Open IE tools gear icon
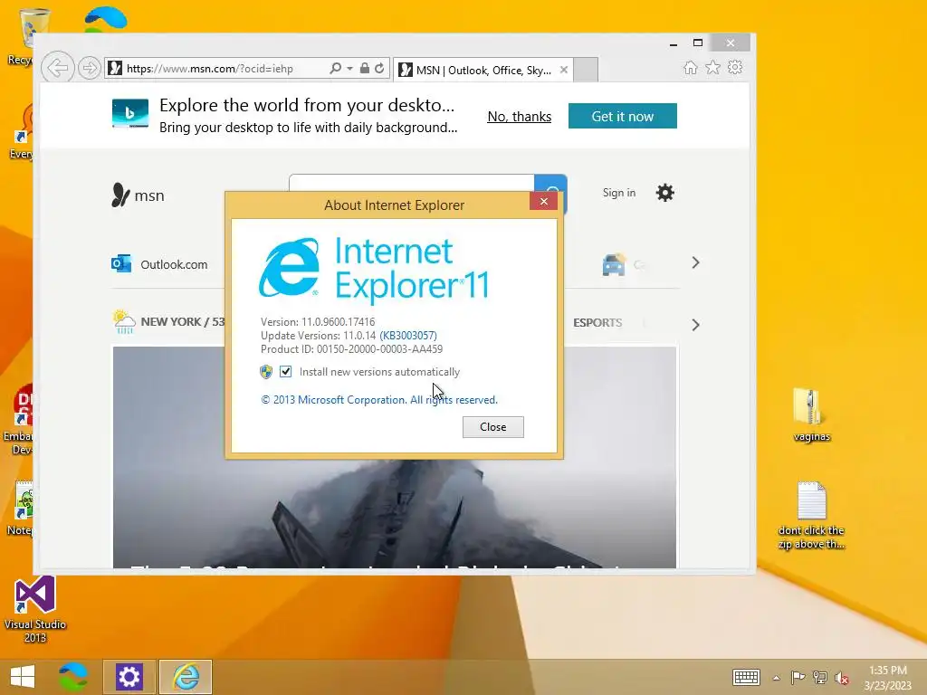The height and width of the screenshot is (695, 927). 735,67
